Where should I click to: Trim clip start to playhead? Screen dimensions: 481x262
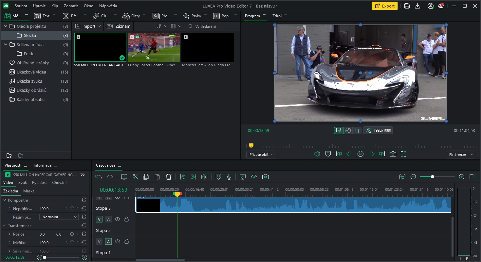click(x=183, y=177)
